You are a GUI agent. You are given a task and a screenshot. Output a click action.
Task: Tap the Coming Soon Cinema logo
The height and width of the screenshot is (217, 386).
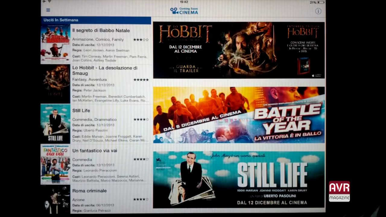point(184,11)
